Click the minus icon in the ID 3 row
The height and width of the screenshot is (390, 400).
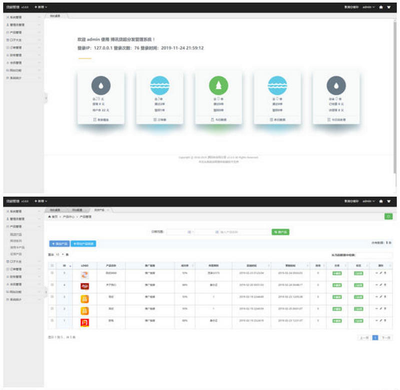pos(377,296)
